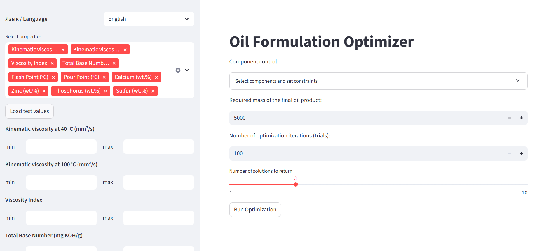Screen dimensions: 553x251
Task: Click Viscosity Index max field
Action: coord(159,218)
